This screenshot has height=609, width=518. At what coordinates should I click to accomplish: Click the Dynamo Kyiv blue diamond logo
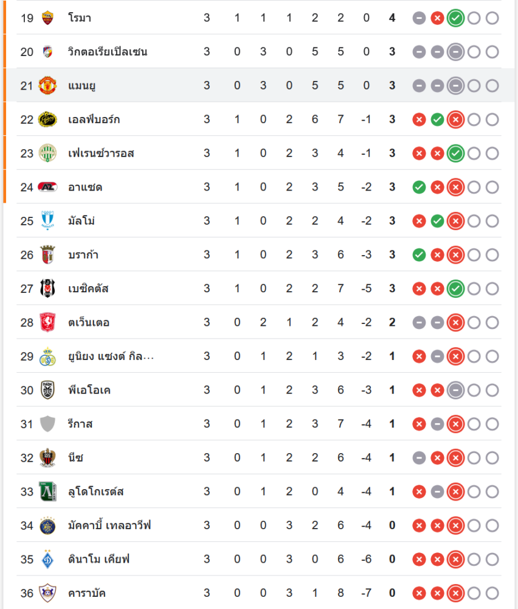tap(47, 559)
